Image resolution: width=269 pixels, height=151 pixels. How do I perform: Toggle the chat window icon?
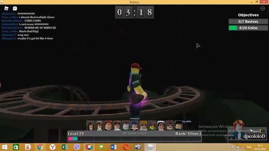15,8
